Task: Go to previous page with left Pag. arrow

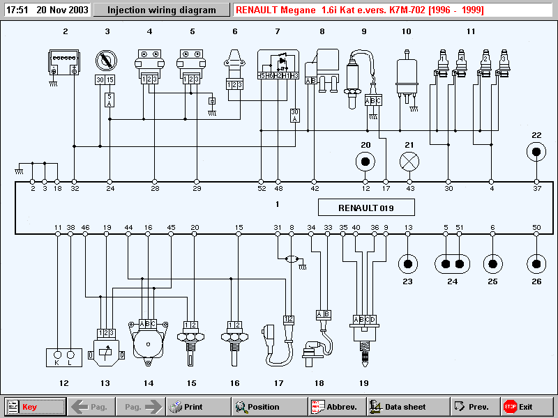Action: pyautogui.click(x=91, y=407)
